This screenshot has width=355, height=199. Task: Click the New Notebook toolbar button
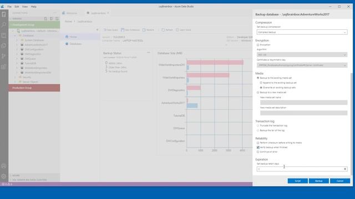coord(130,30)
